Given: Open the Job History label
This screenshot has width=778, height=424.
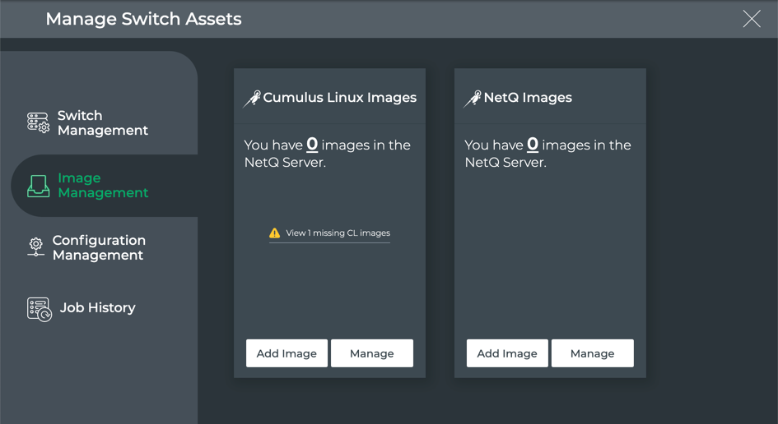Looking at the screenshot, I should coord(97,308).
